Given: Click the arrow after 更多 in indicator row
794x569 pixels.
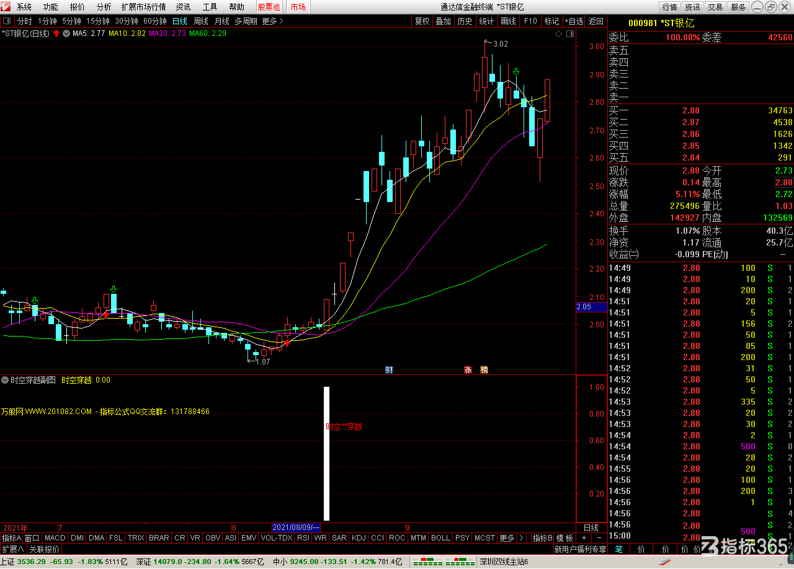Looking at the screenshot, I should (521, 538).
